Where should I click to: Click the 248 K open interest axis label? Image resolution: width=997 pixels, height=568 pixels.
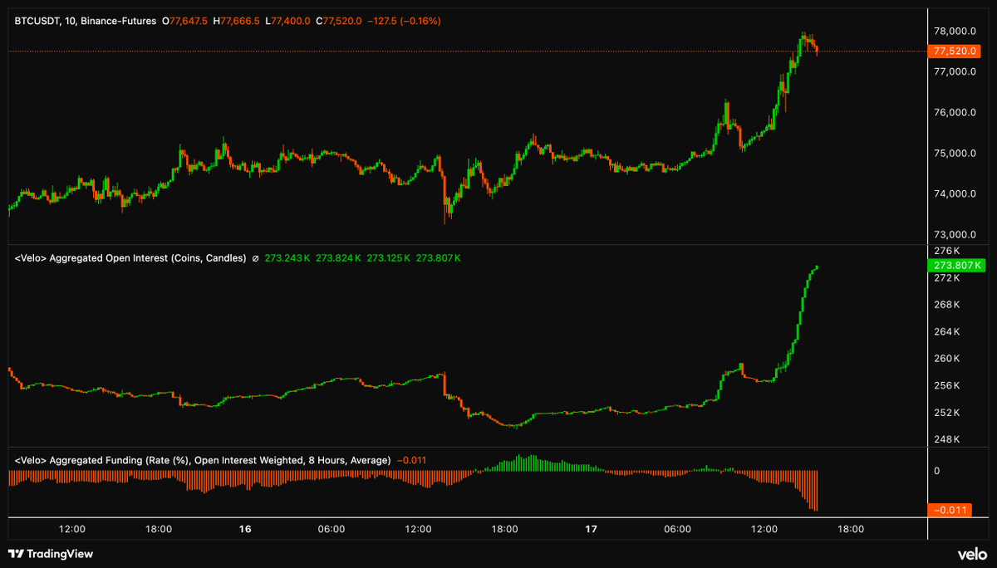[947, 440]
